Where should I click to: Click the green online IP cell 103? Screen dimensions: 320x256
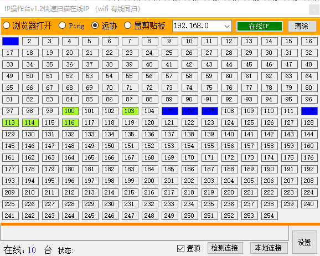(x=130, y=111)
